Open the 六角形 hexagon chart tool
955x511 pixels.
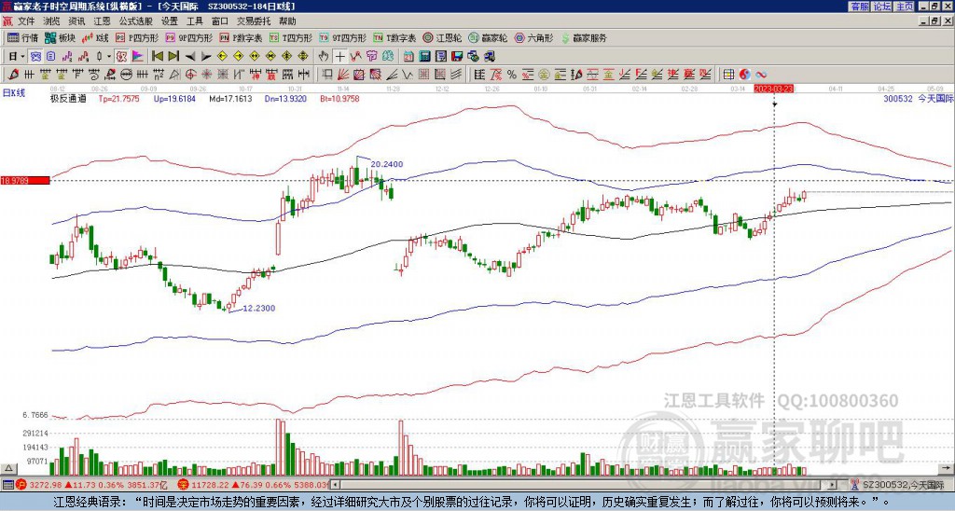534,37
